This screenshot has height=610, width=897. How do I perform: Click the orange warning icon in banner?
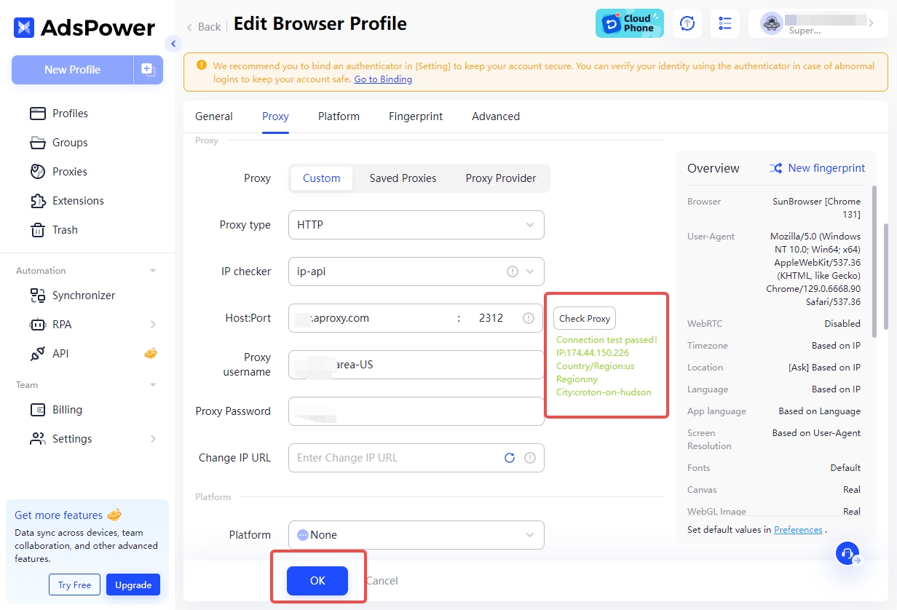(x=201, y=66)
